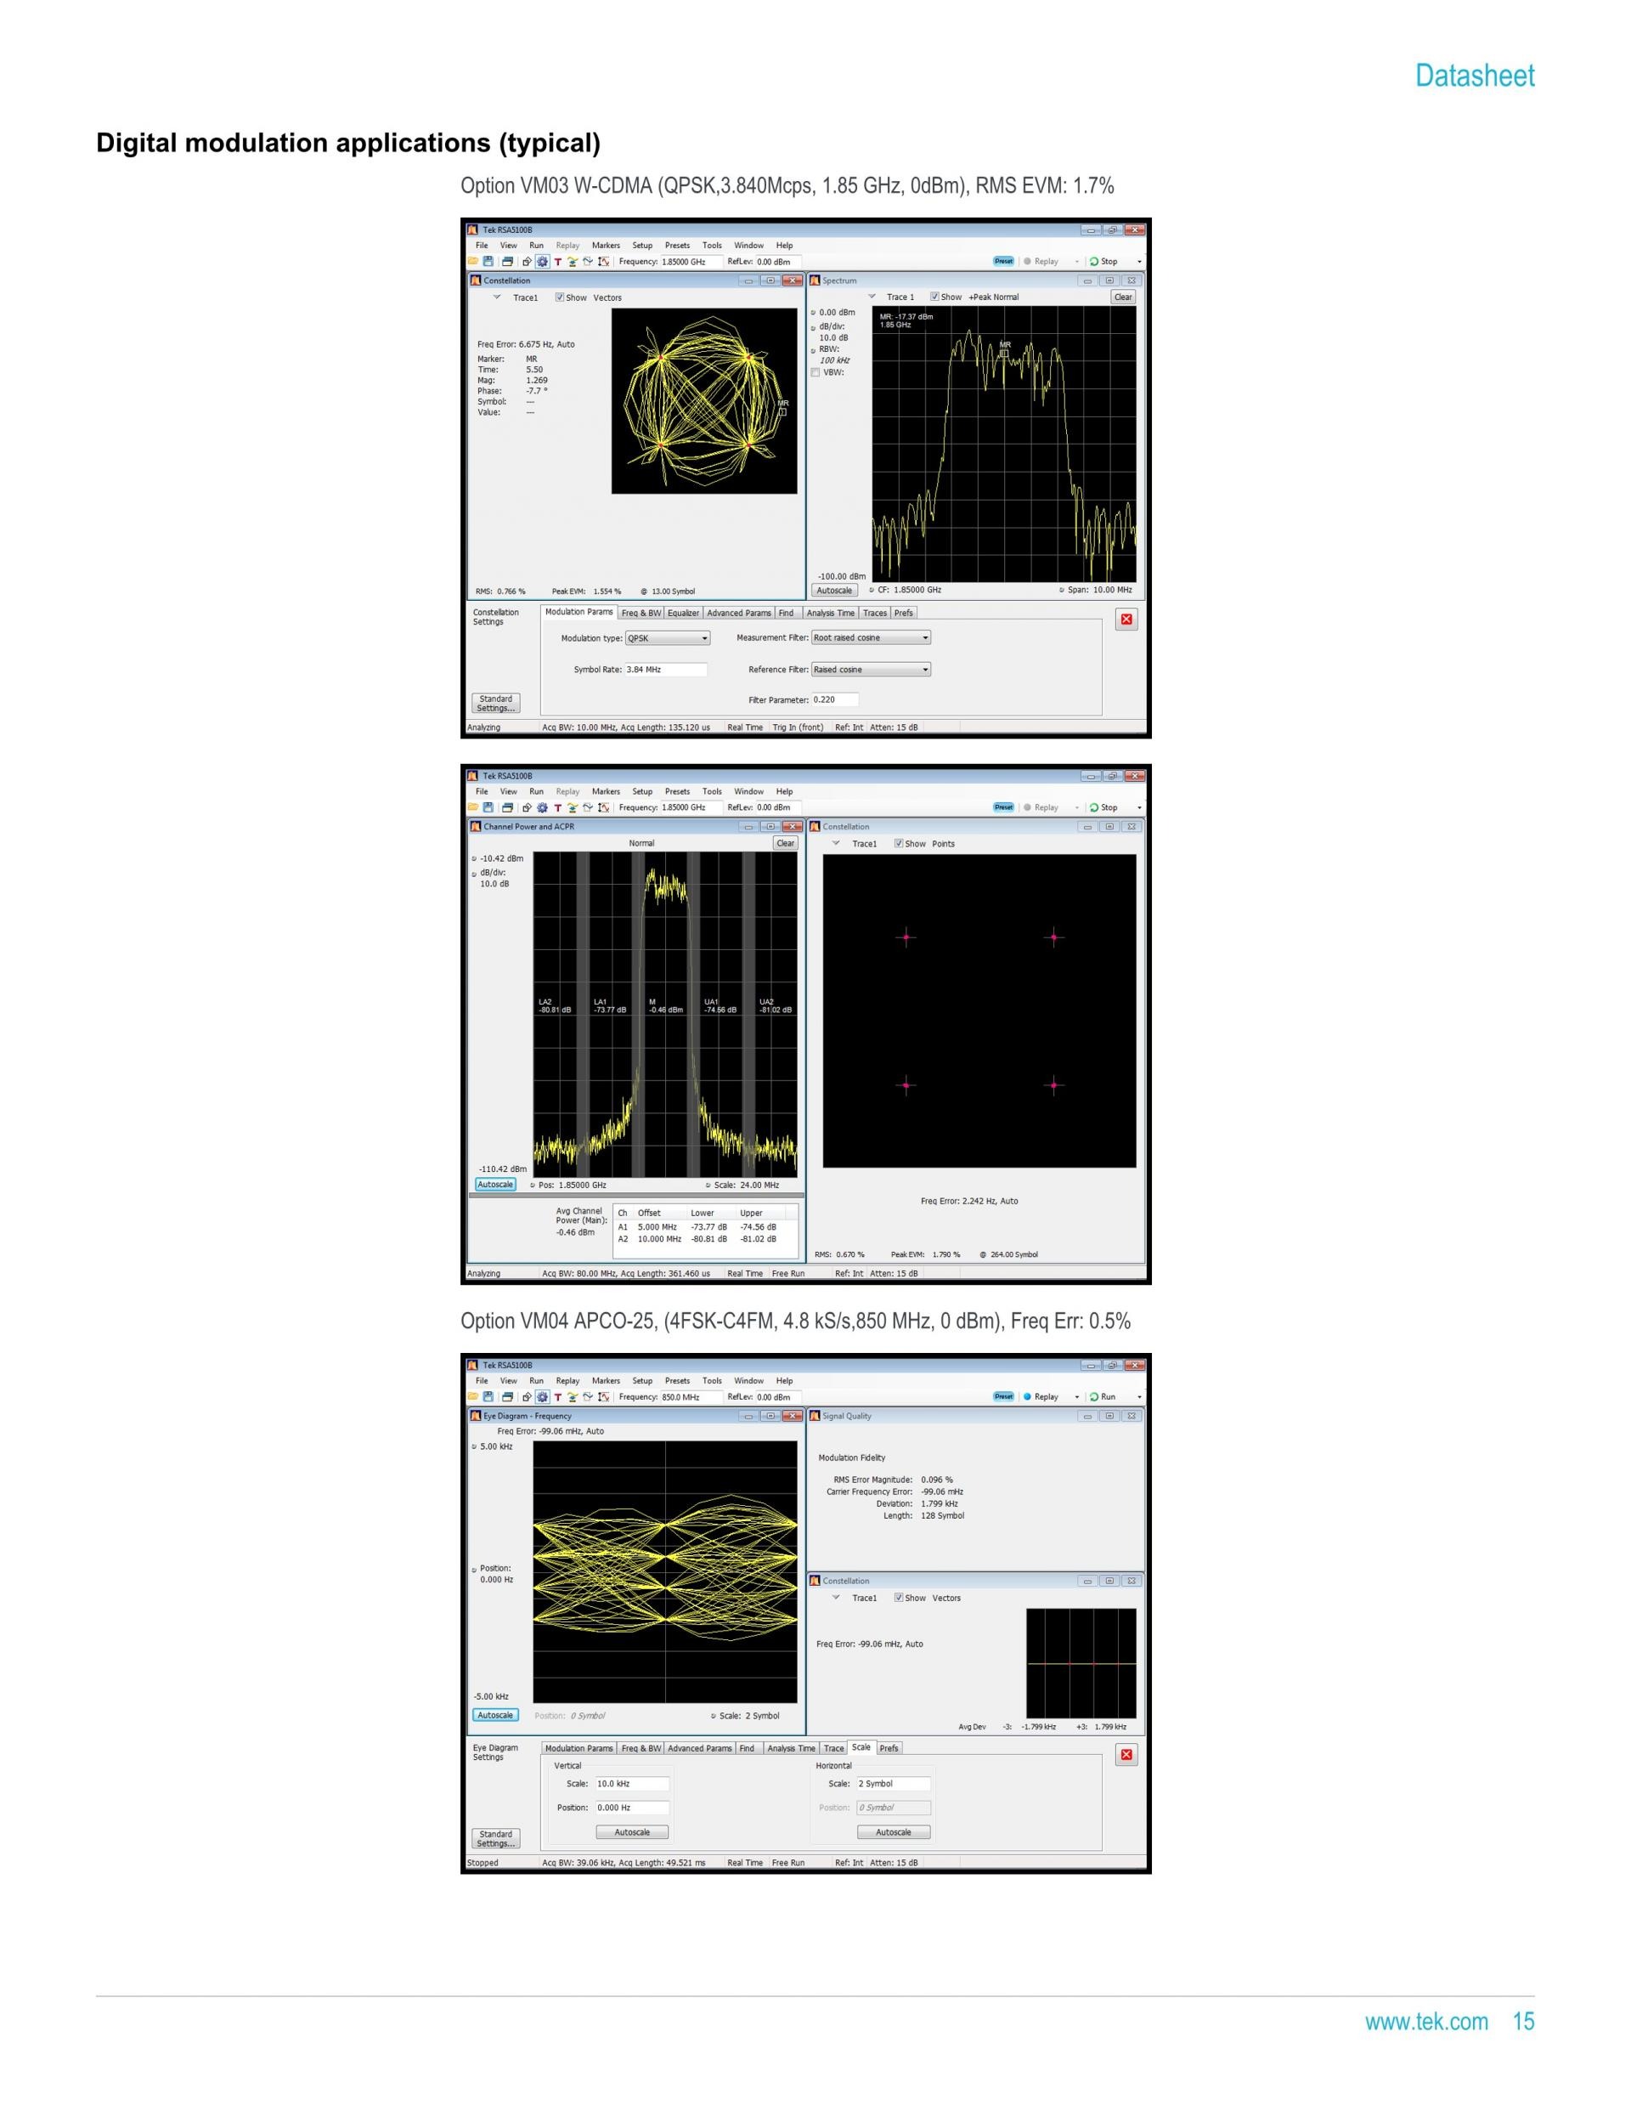The image size is (1631, 2111).
Task: Enable the VBW checkbox in Spectrum panel
Action: click(815, 372)
